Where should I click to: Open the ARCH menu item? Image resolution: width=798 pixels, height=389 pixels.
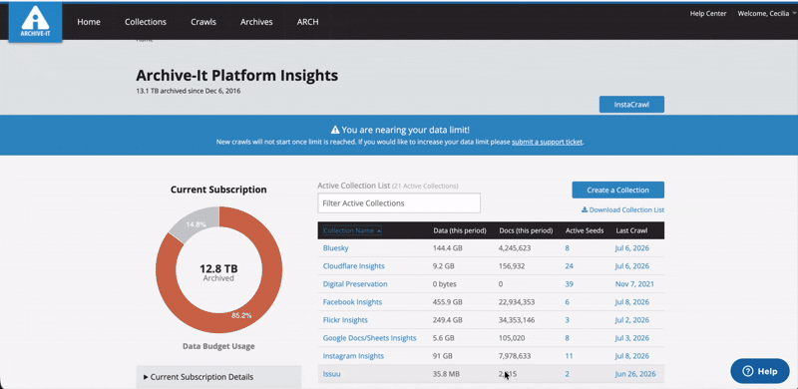(x=308, y=22)
